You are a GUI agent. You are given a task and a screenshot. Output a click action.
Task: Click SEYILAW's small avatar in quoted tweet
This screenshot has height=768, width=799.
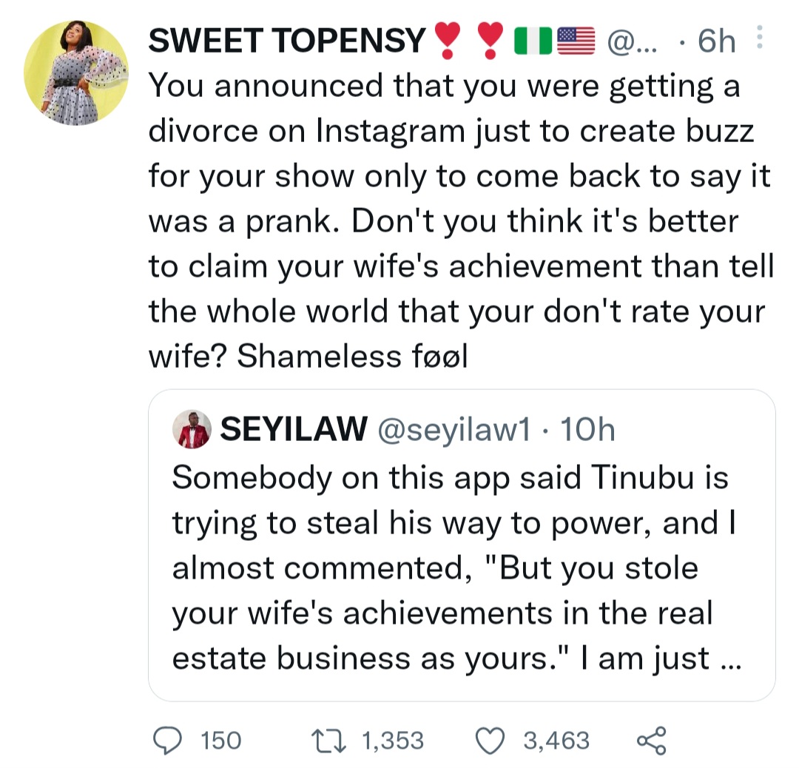pos(194,430)
